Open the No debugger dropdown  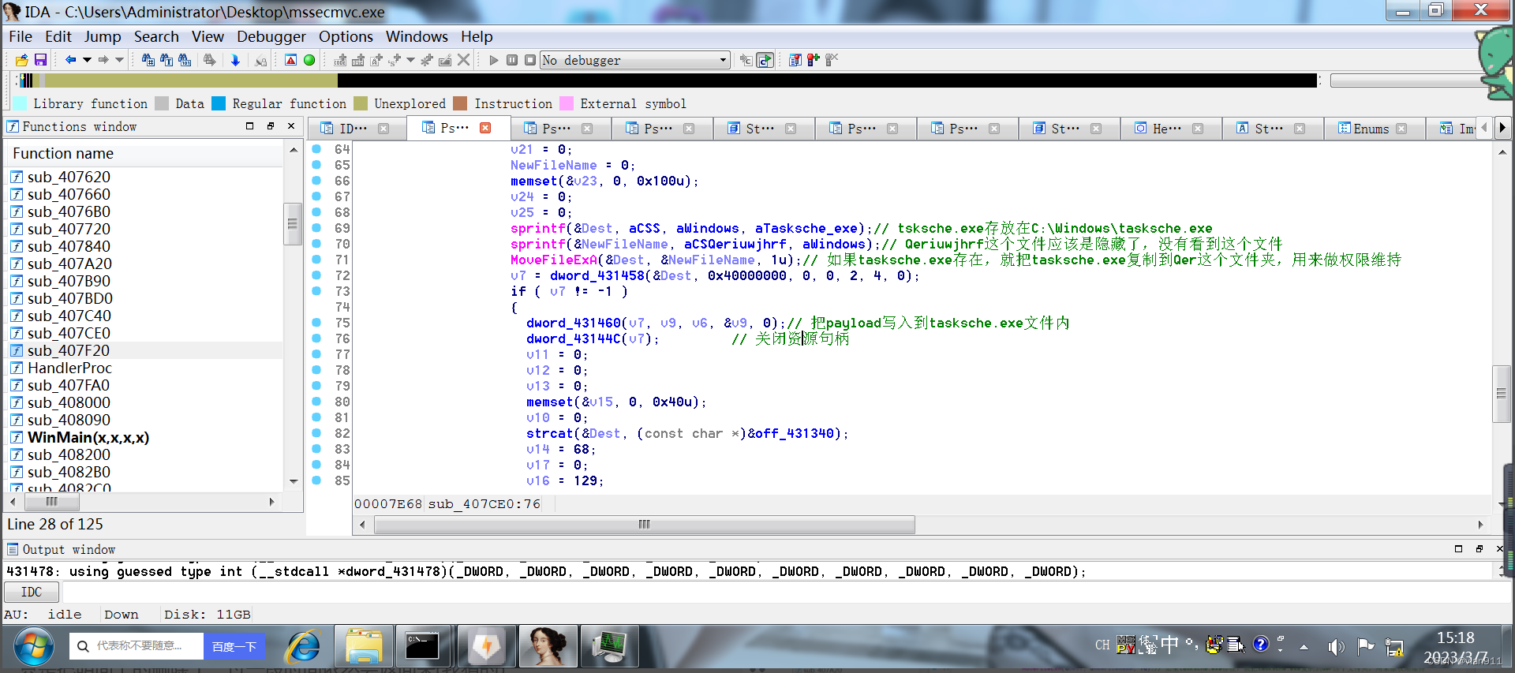coord(634,60)
